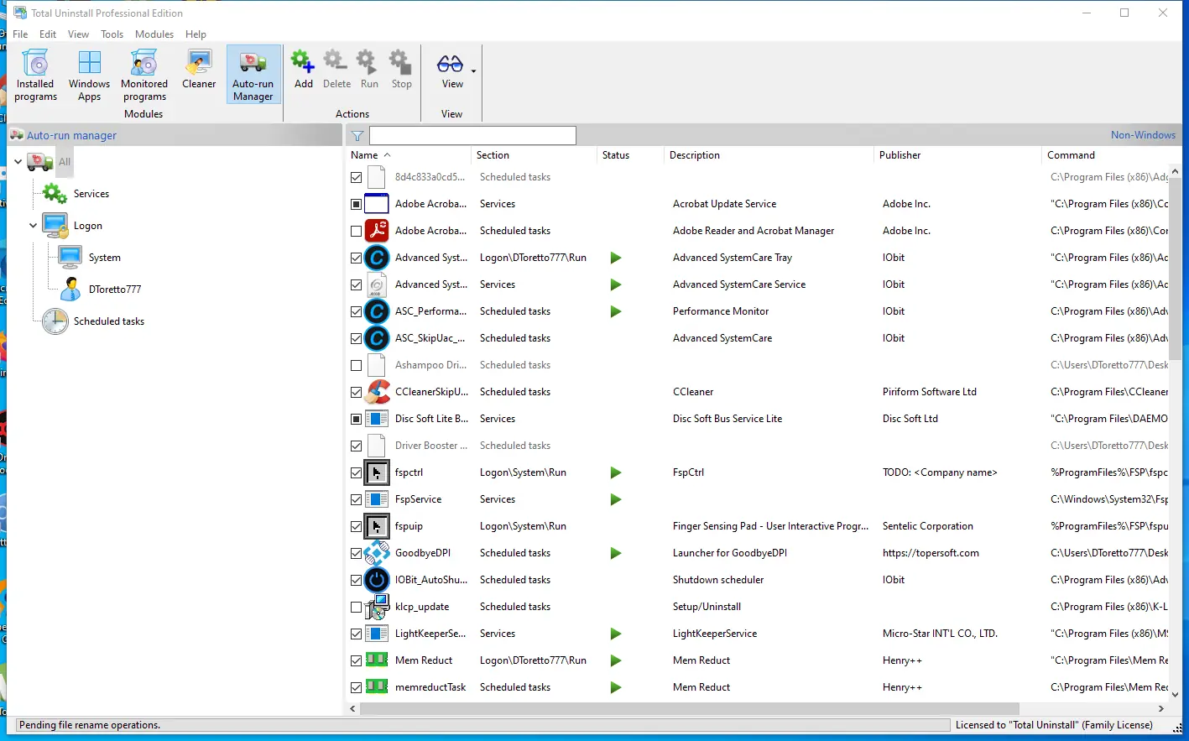The width and height of the screenshot is (1189, 741).
Task: Open the Monitored programs module
Action: [x=144, y=75]
